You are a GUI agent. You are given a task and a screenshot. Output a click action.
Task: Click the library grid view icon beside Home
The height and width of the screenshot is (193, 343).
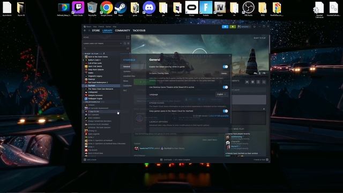(128, 37)
